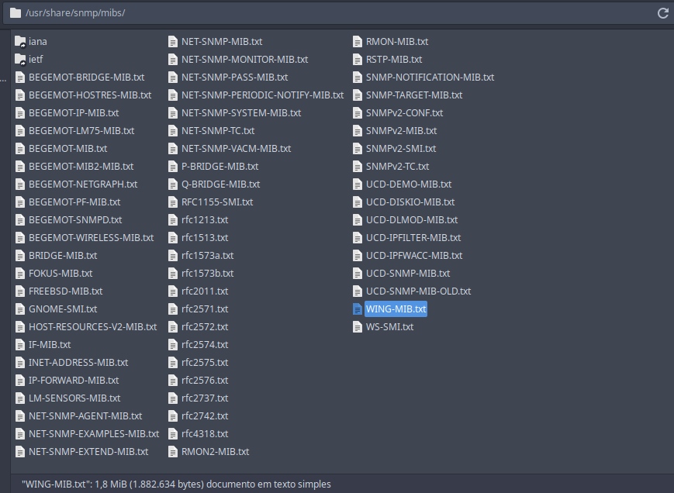Open the ietf folder icon
Viewport: 674px width, 493px height.
coord(20,60)
